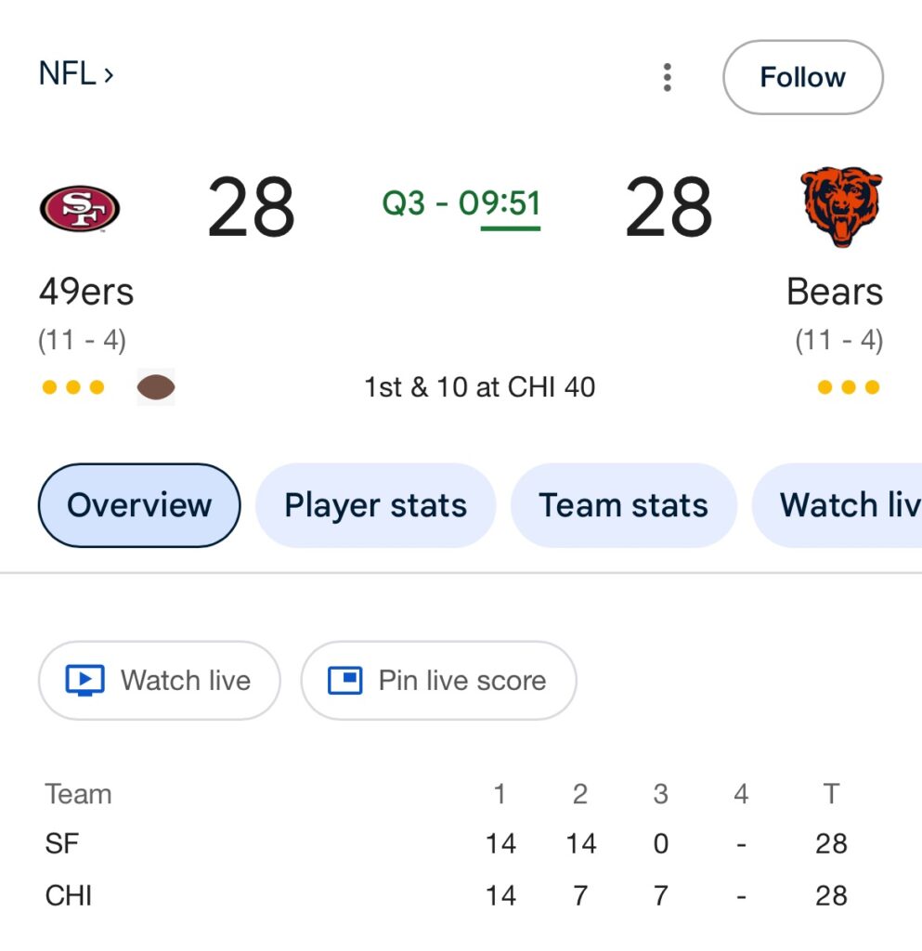
Task: Open the NFL league link
Action: (x=76, y=74)
